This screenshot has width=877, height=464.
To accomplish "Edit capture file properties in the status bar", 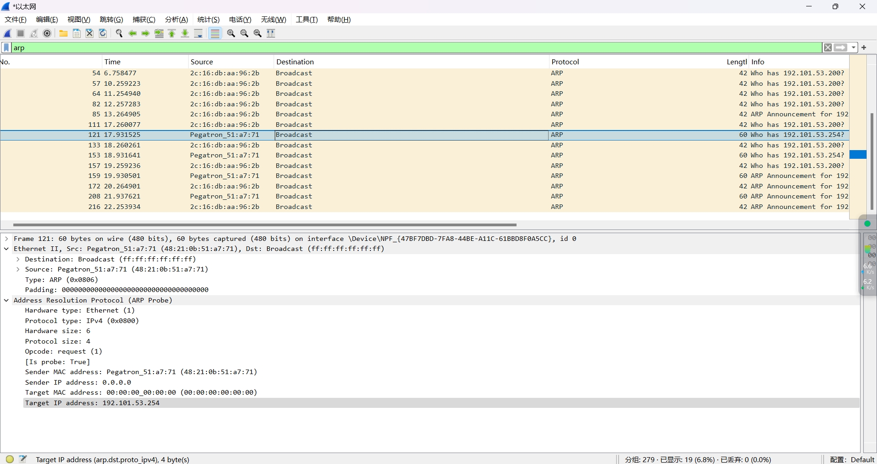I will click(x=23, y=459).
